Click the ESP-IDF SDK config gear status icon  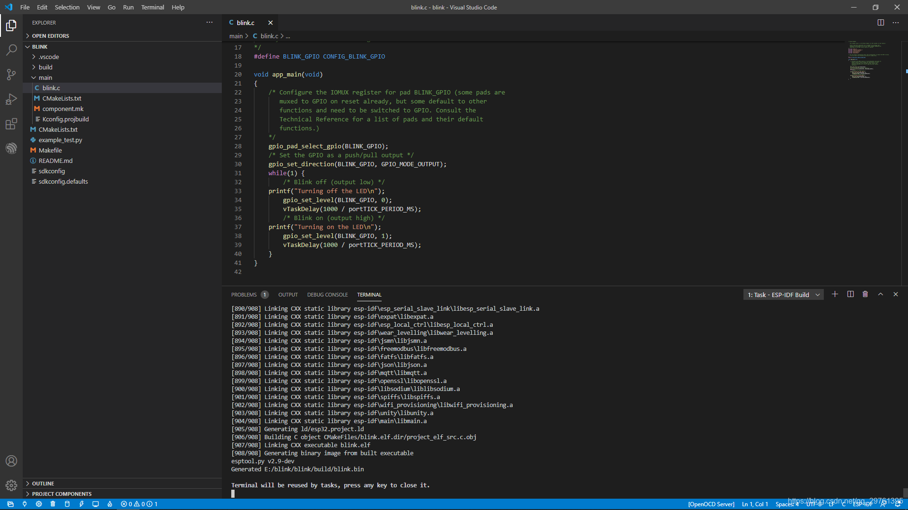pyautogui.click(x=39, y=504)
